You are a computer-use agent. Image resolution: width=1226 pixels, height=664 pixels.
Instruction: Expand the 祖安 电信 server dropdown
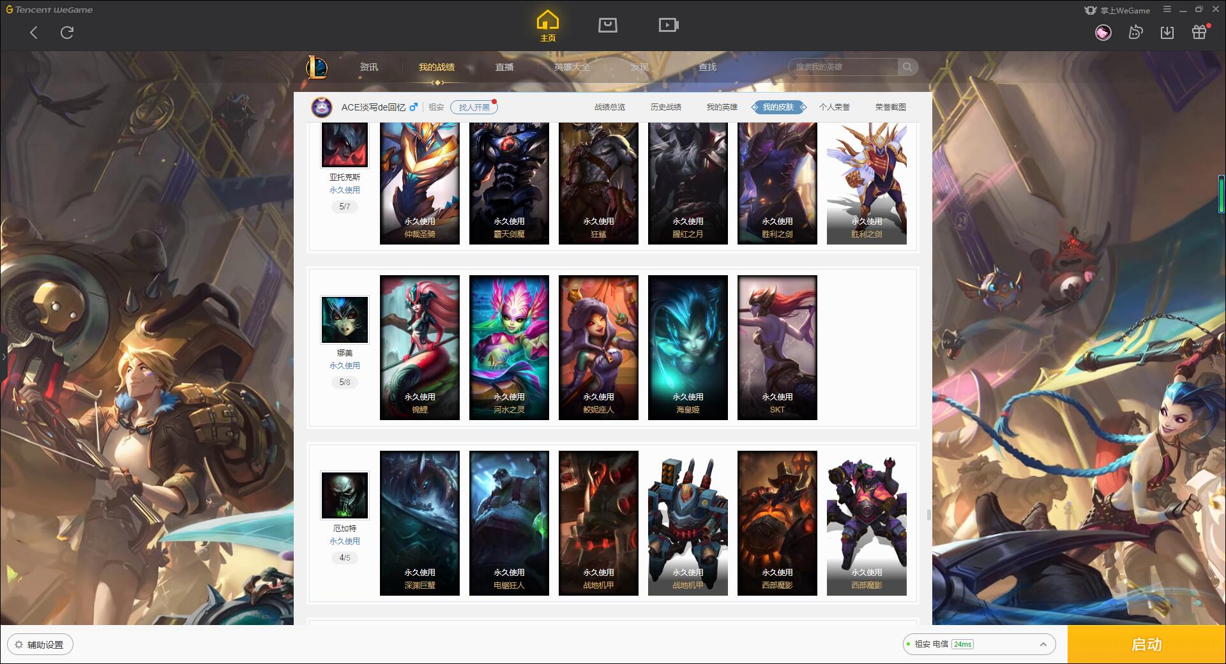point(979,644)
